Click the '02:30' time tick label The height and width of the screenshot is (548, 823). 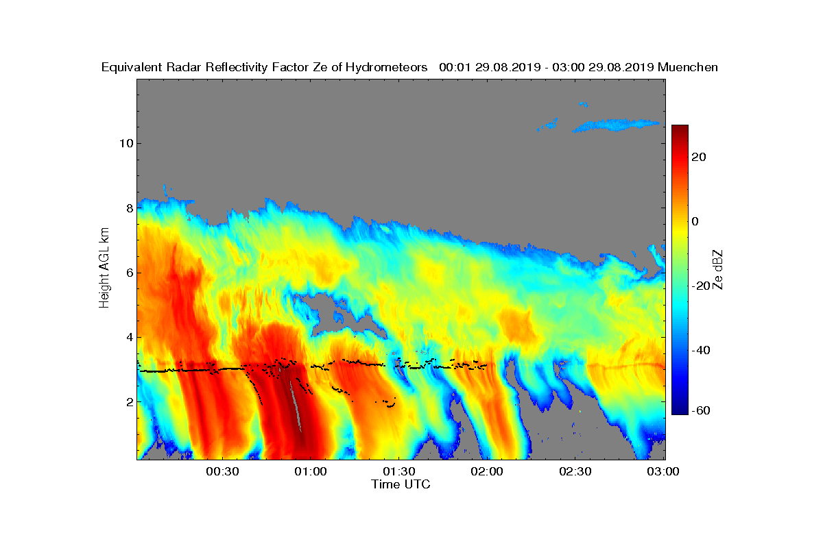coord(575,471)
